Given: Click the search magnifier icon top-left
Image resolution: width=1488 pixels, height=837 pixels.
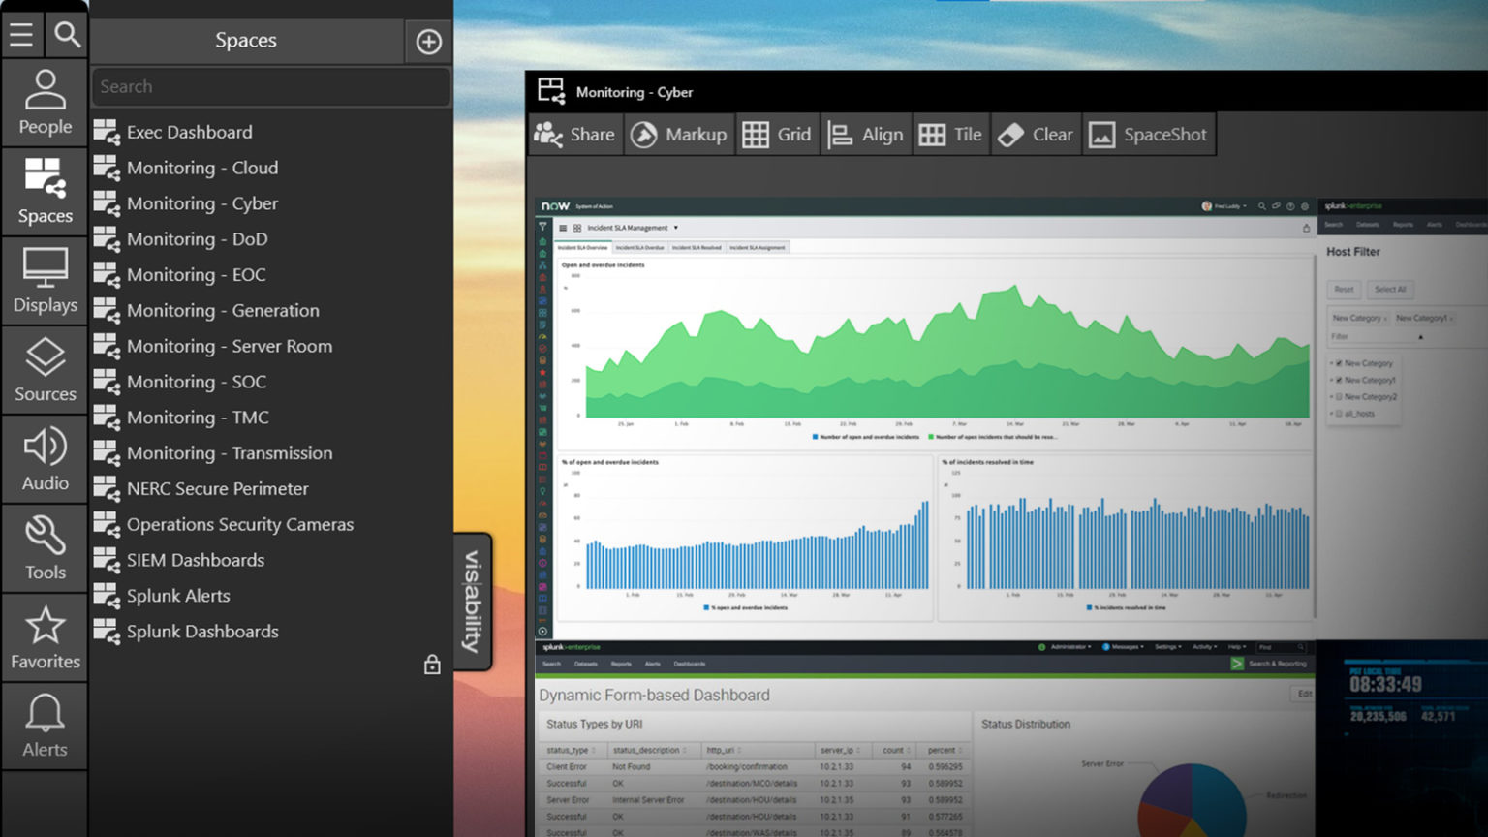Looking at the screenshot, I should (x=66, y=33).
